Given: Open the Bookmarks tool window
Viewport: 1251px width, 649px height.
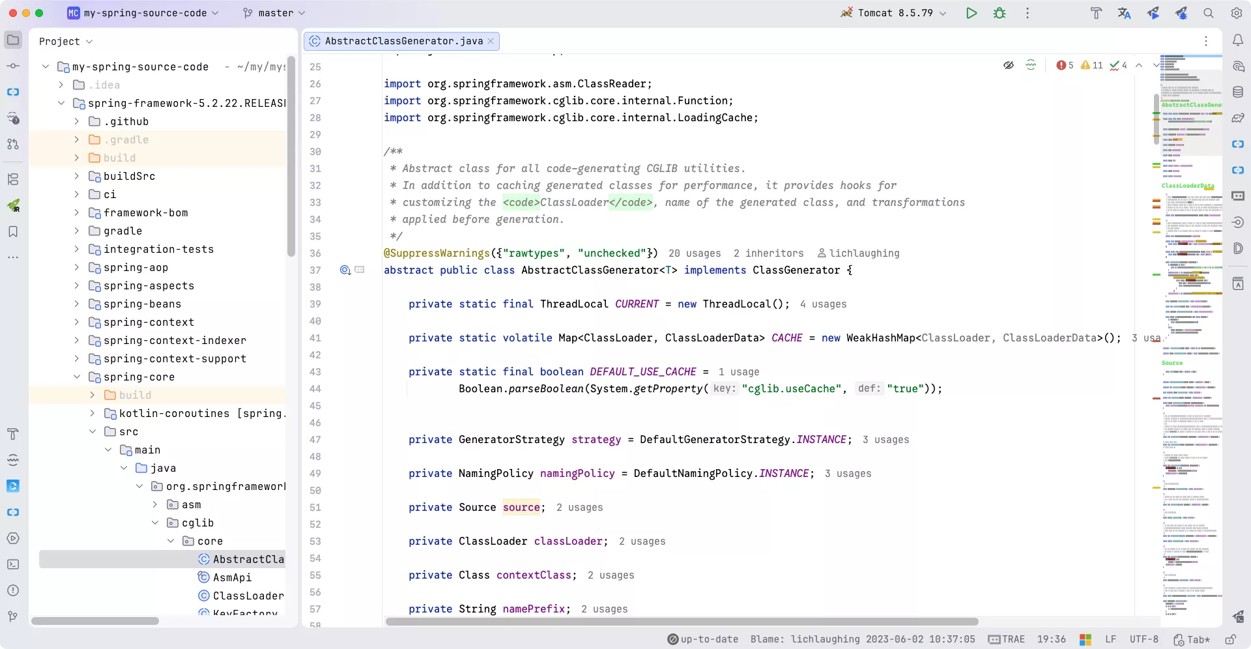Looking at the screenshot, I should pos(13,231).
